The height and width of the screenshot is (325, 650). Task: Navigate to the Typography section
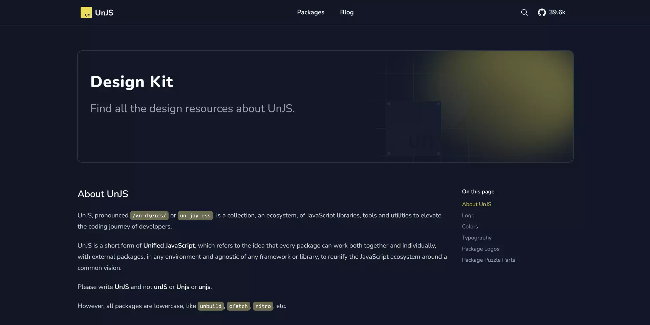[477, 238]
